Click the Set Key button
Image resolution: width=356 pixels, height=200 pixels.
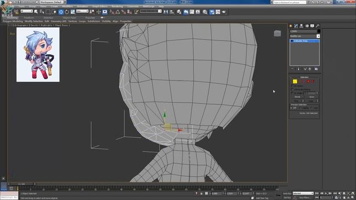[287, 198]
